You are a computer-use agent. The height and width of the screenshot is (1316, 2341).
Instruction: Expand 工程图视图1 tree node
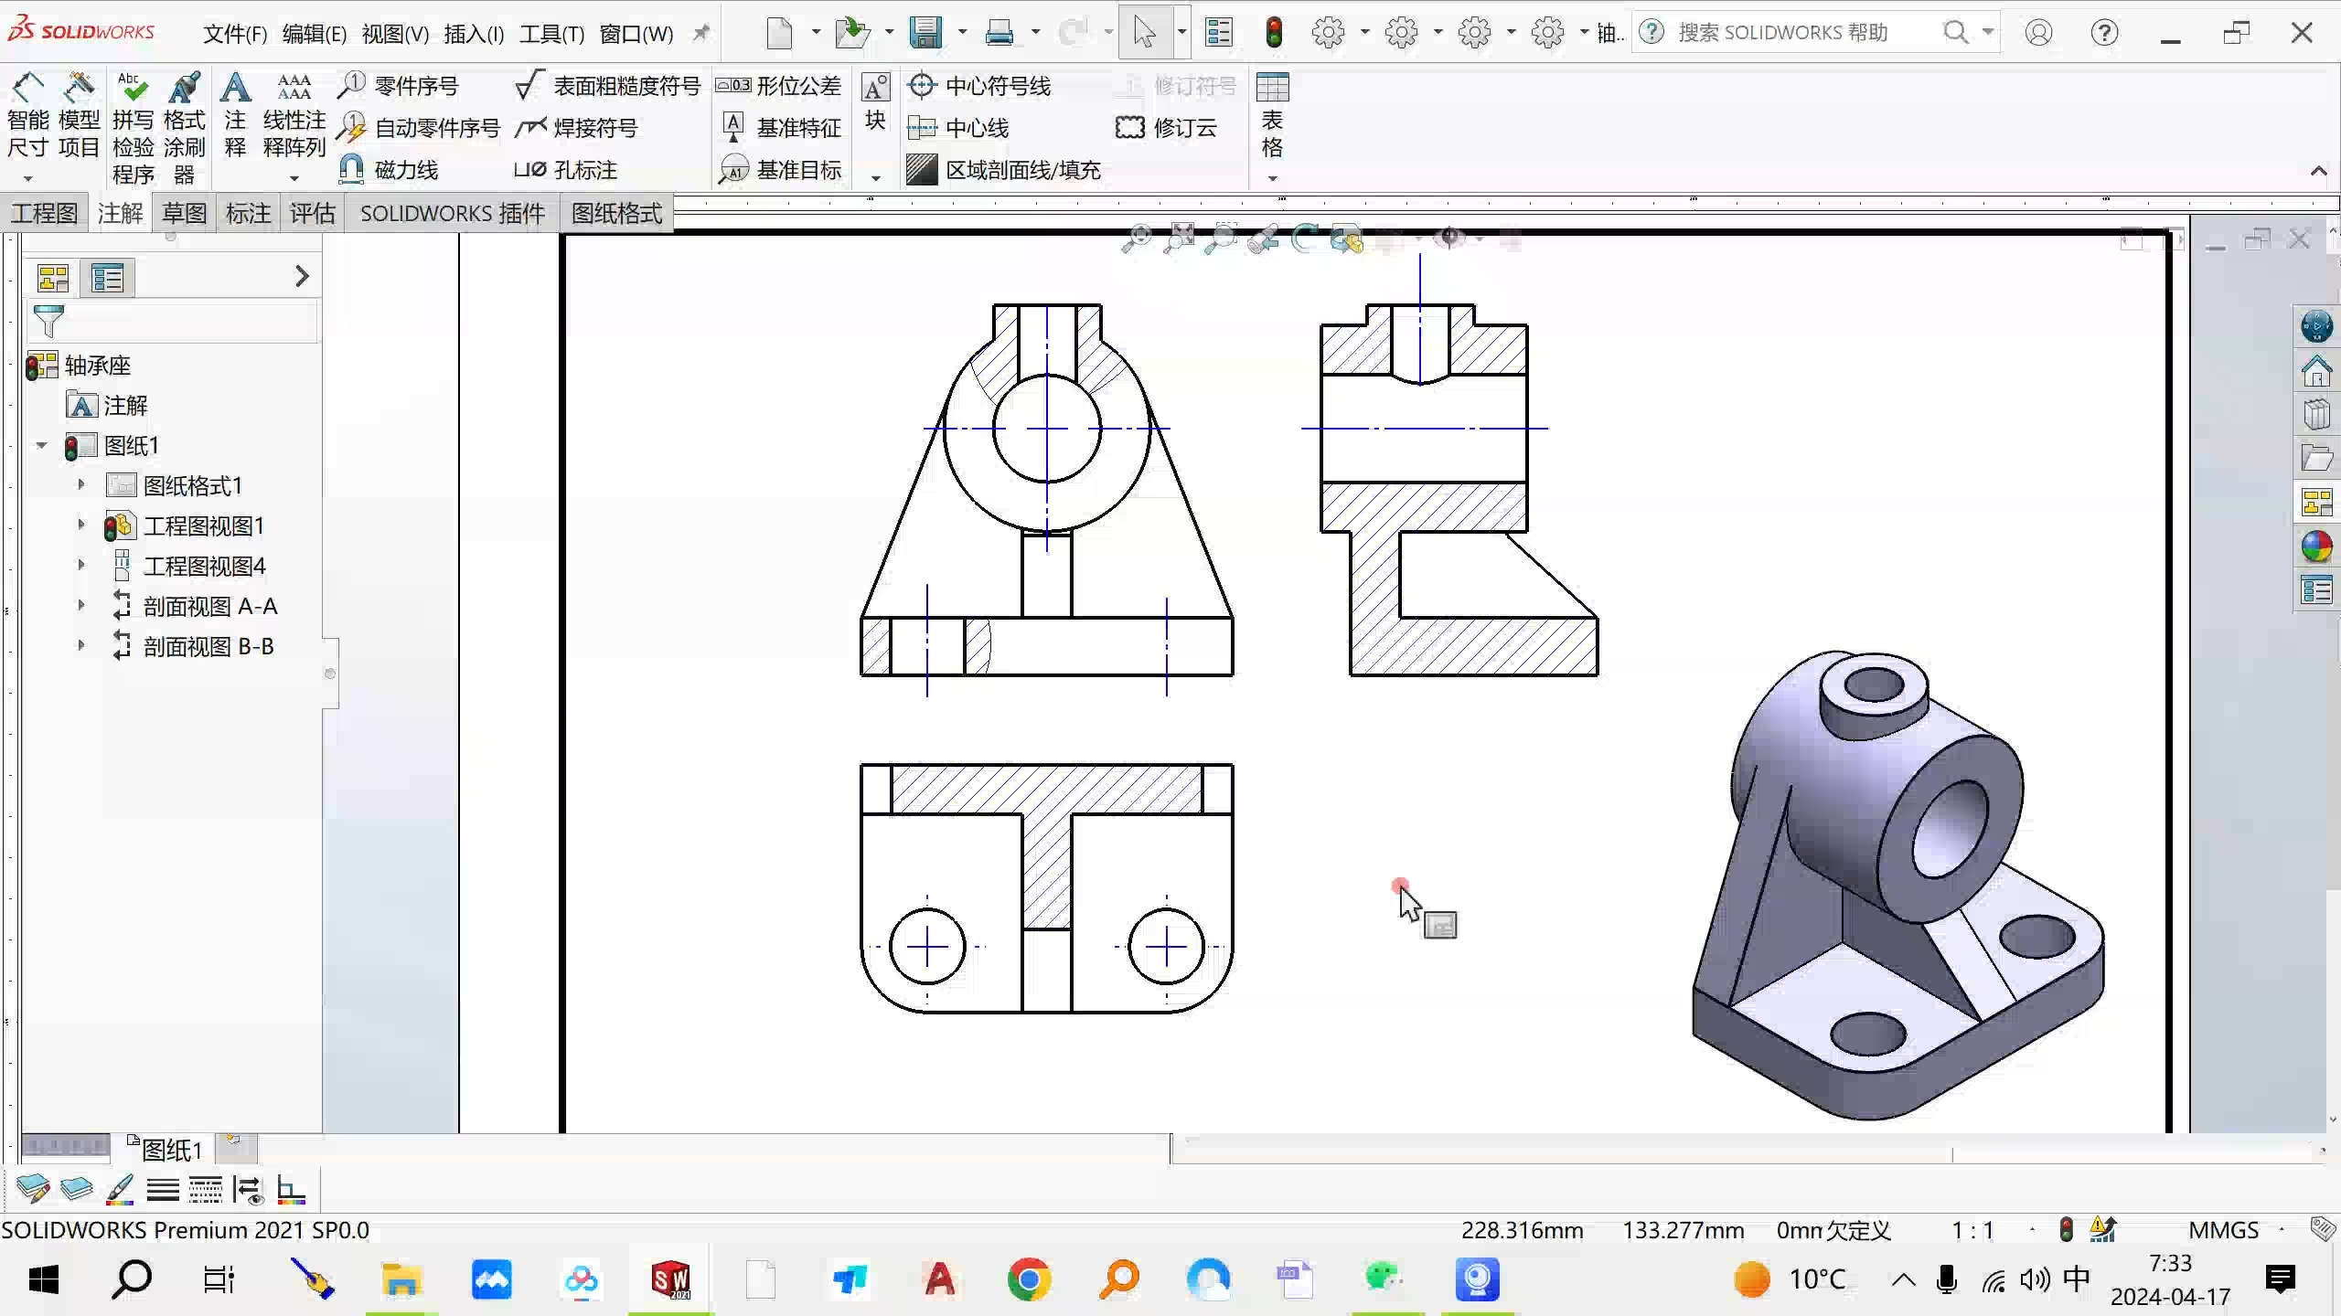pyautogui.click(x=80, y=525)
